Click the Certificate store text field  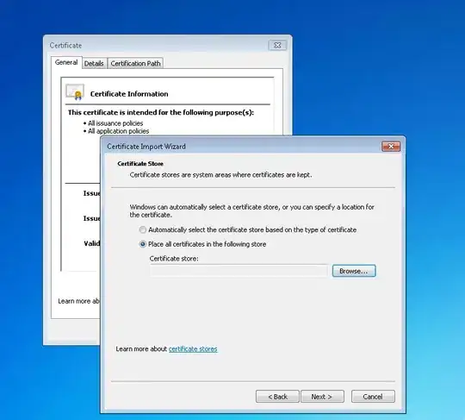(x=239, y=271)
